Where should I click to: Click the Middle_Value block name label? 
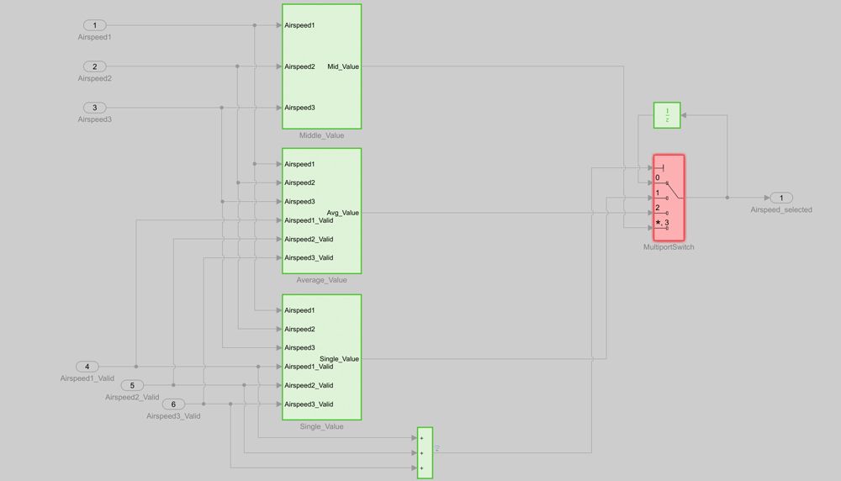pyautogui.click(x=321, y=135)
